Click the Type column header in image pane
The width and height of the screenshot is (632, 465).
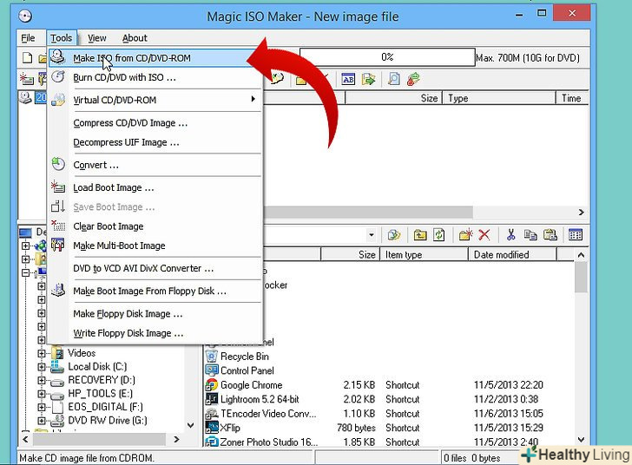(499, 98)
